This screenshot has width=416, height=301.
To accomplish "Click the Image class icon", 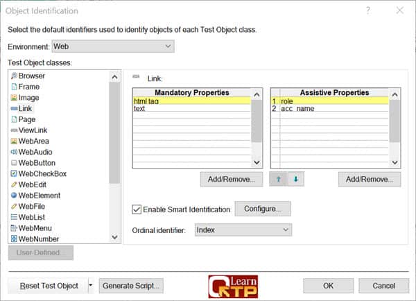I will coord(14,98).
